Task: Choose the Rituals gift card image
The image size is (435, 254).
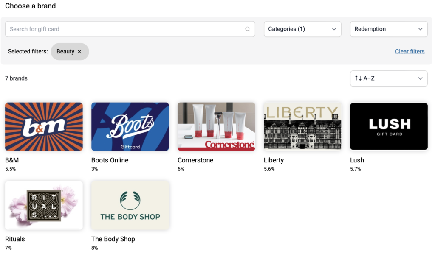Action: 44,206
